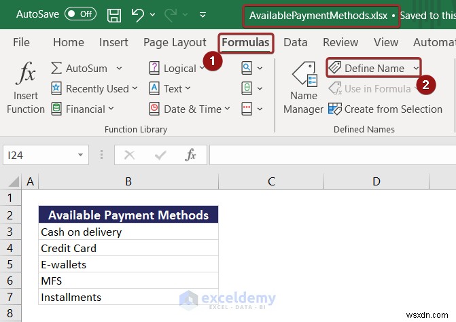This screenshot has height=322, width=456.
Task: Open Recently Used functions menu
Action: (x=101, y=88)
